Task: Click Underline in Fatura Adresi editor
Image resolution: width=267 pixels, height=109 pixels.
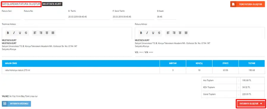Action: point(153,33)
